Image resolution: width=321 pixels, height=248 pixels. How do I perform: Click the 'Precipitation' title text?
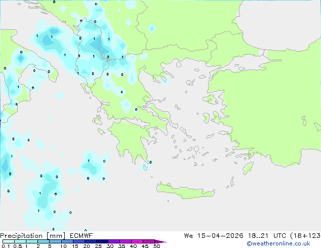pyautogui.click(x=21, y=236)
